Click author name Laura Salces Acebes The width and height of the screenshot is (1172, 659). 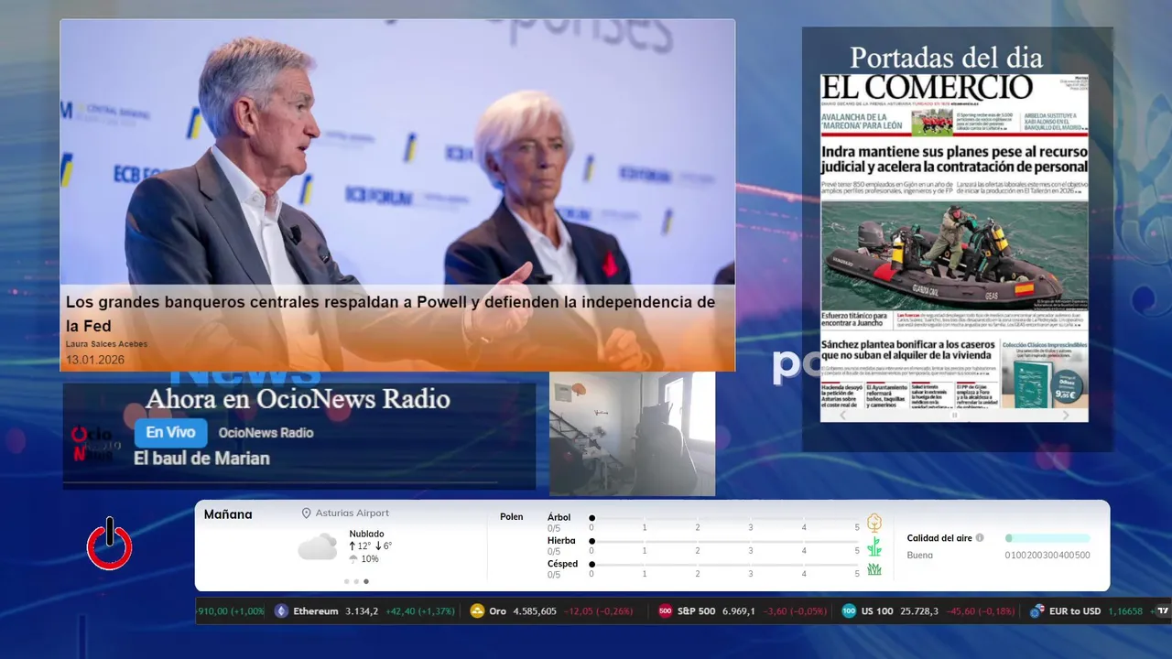(106, 344)
